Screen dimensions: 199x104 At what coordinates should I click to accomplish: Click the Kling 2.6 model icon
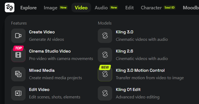(x=105, y=55)
